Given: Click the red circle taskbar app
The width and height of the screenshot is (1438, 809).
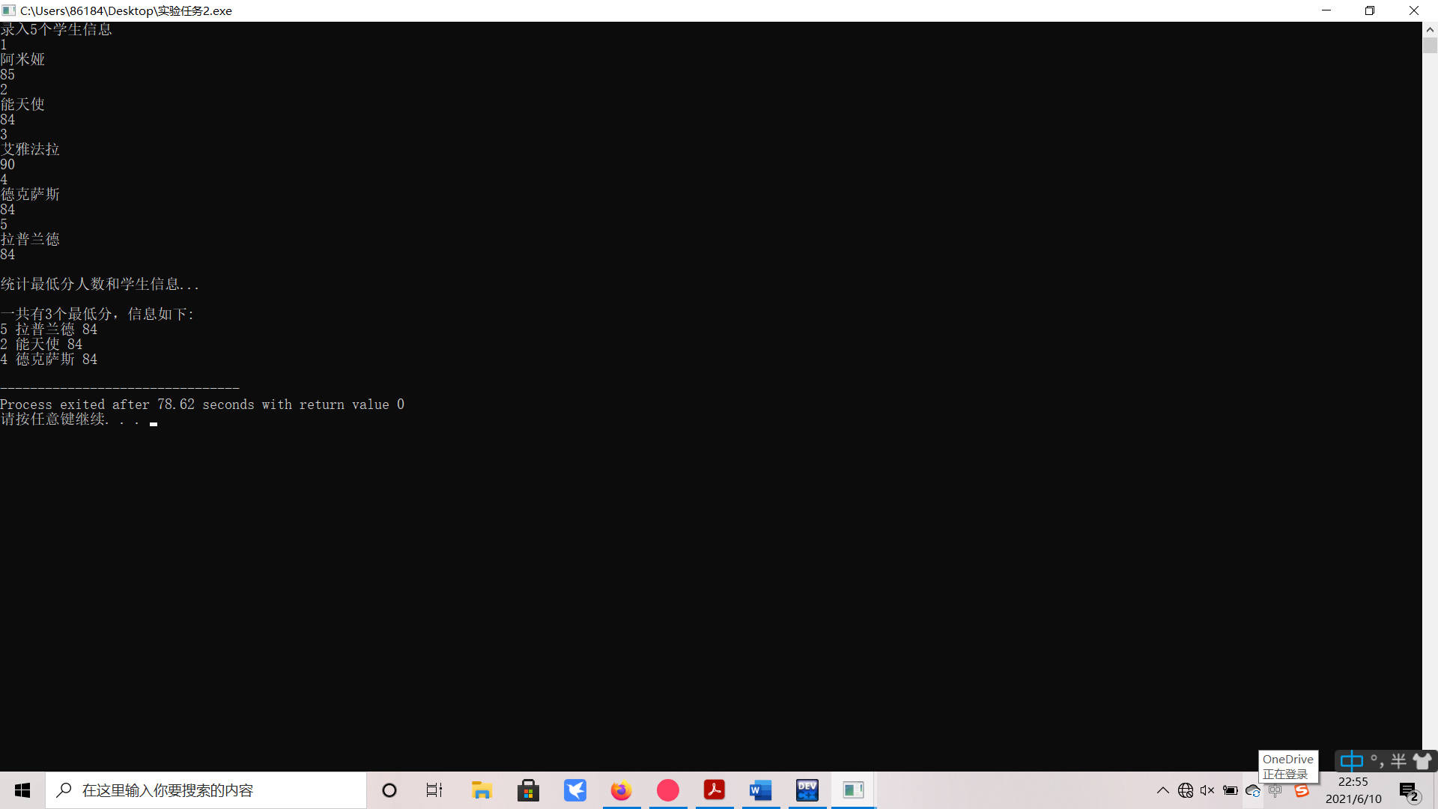Looking at the screenshot, I should [x=667, y=790].
